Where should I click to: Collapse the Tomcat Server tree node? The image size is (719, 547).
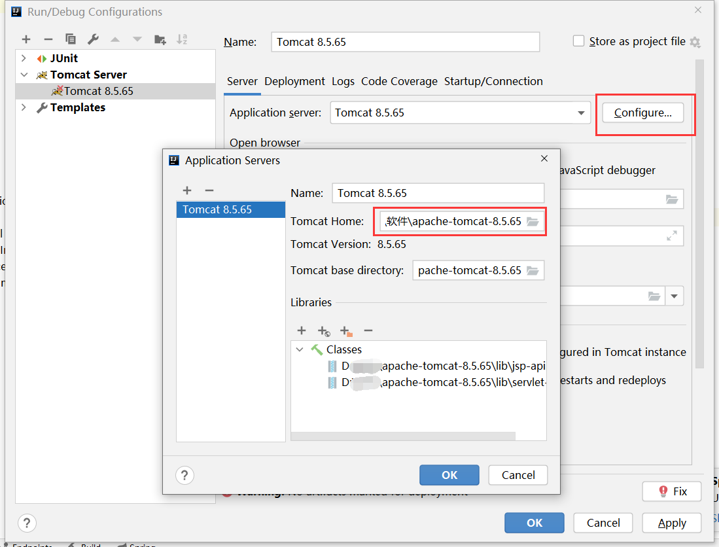(x=24, y=75)
